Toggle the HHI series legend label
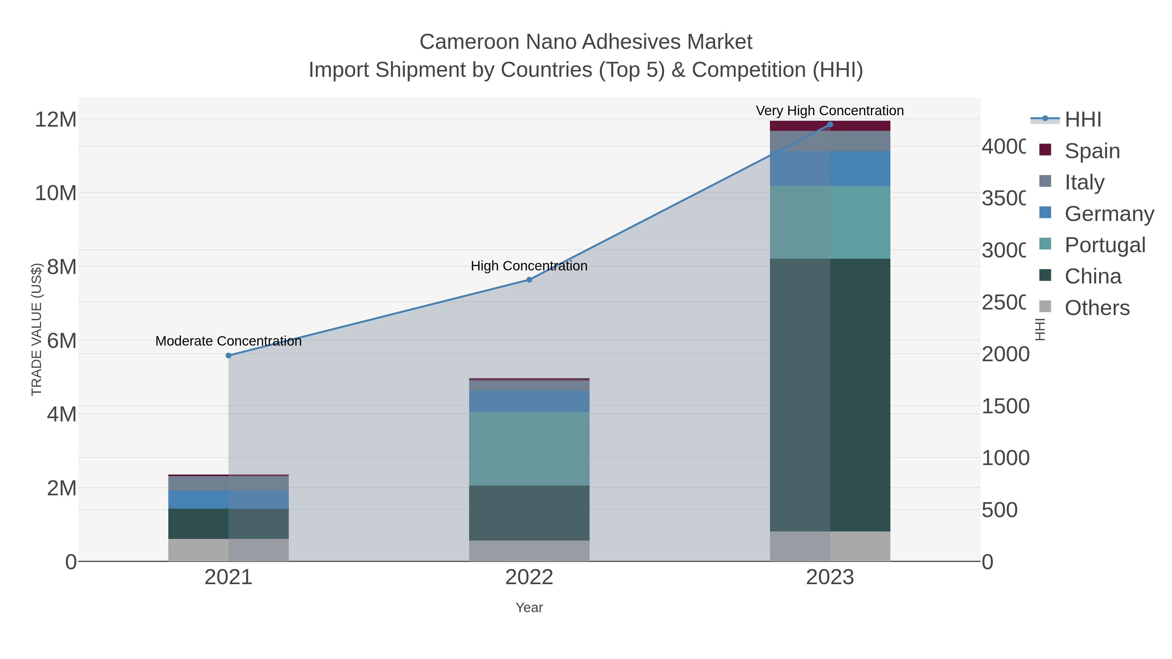This screenshot has height=659, width=1172. (x=1083, y=120)
